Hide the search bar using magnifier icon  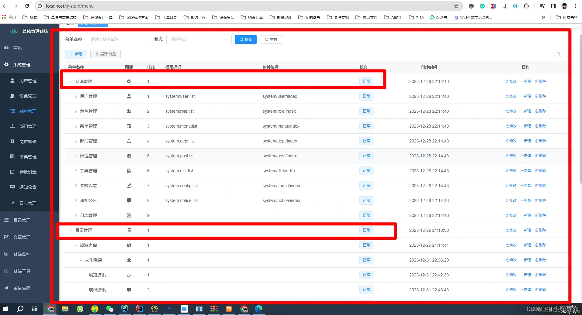coord(558,54)
